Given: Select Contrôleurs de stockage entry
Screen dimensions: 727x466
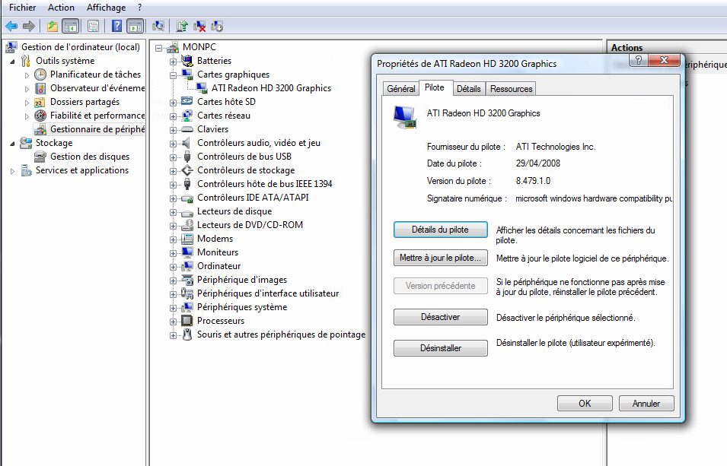Looking at the screenshot, I should [x=246, y=170].
